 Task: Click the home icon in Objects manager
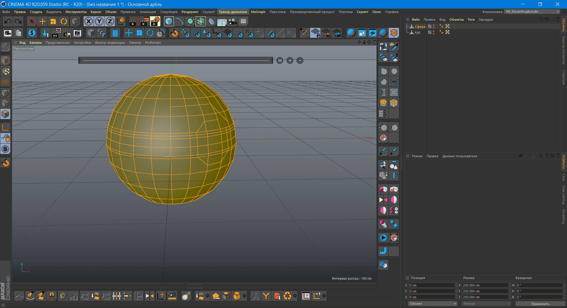[547, 19]
